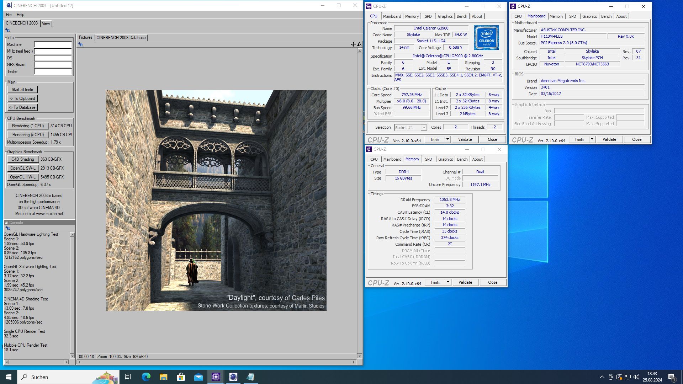This screenshot has width=683, height=384.
Task: Click the console horizontal scrollbar left arrow
Action: 6,362
